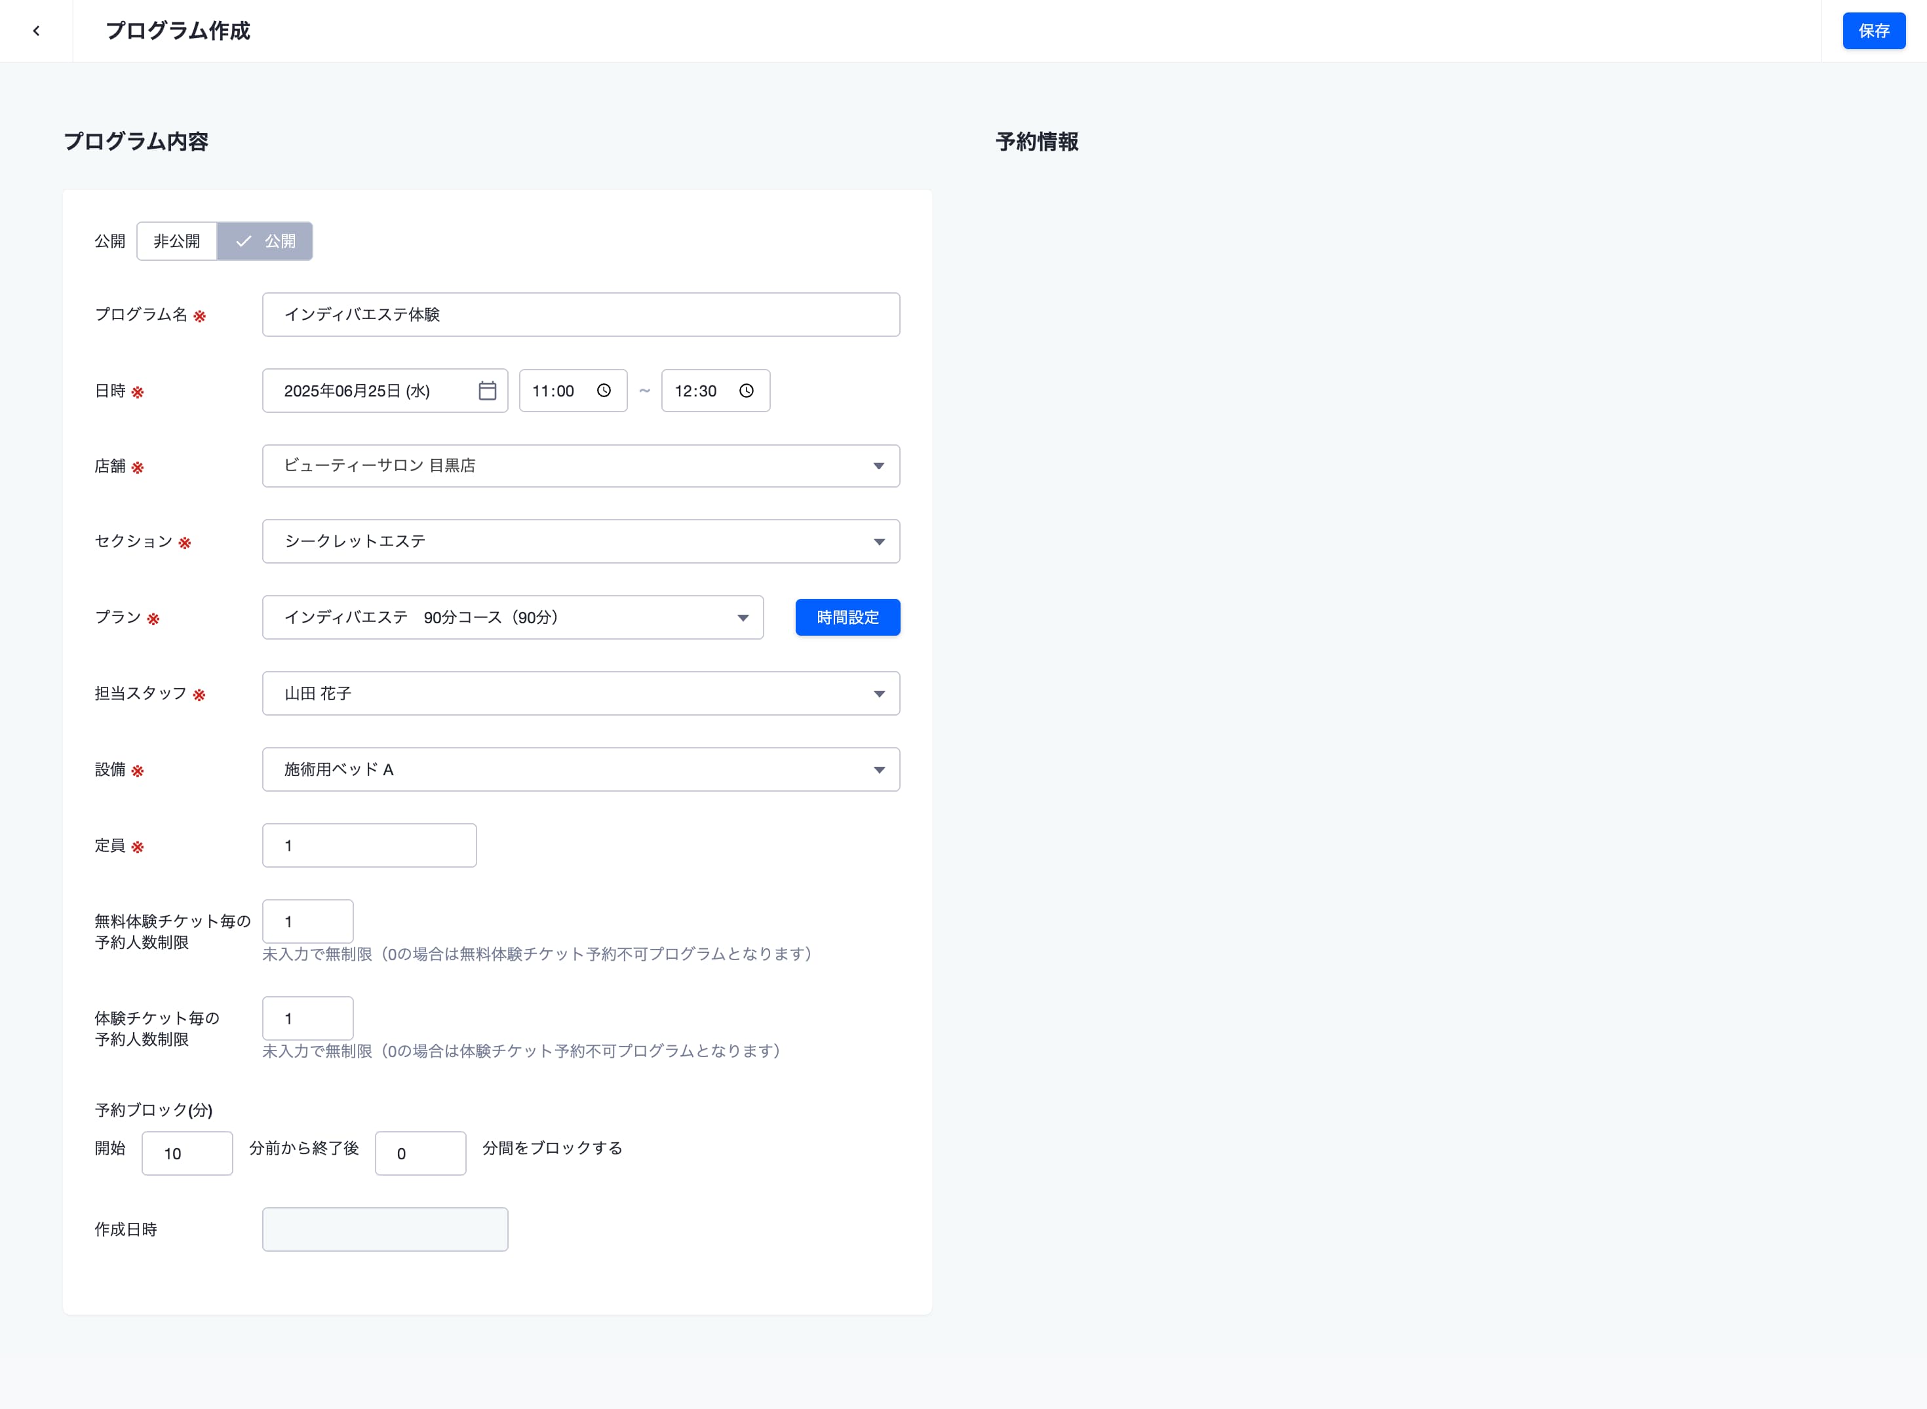Click the disabled 作成日時 field
The width and height of the screenshot is (1927, 1409).
(x=385, y=1229)
